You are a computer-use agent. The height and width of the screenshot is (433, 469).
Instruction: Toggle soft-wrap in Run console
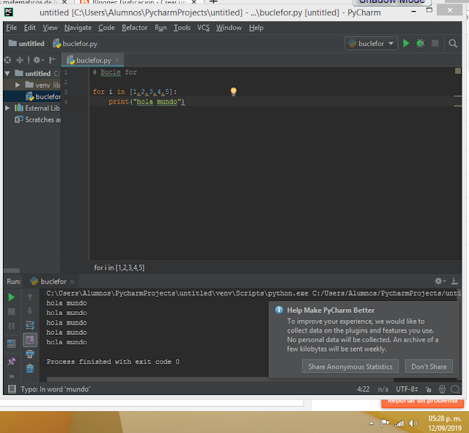(29, 325)
